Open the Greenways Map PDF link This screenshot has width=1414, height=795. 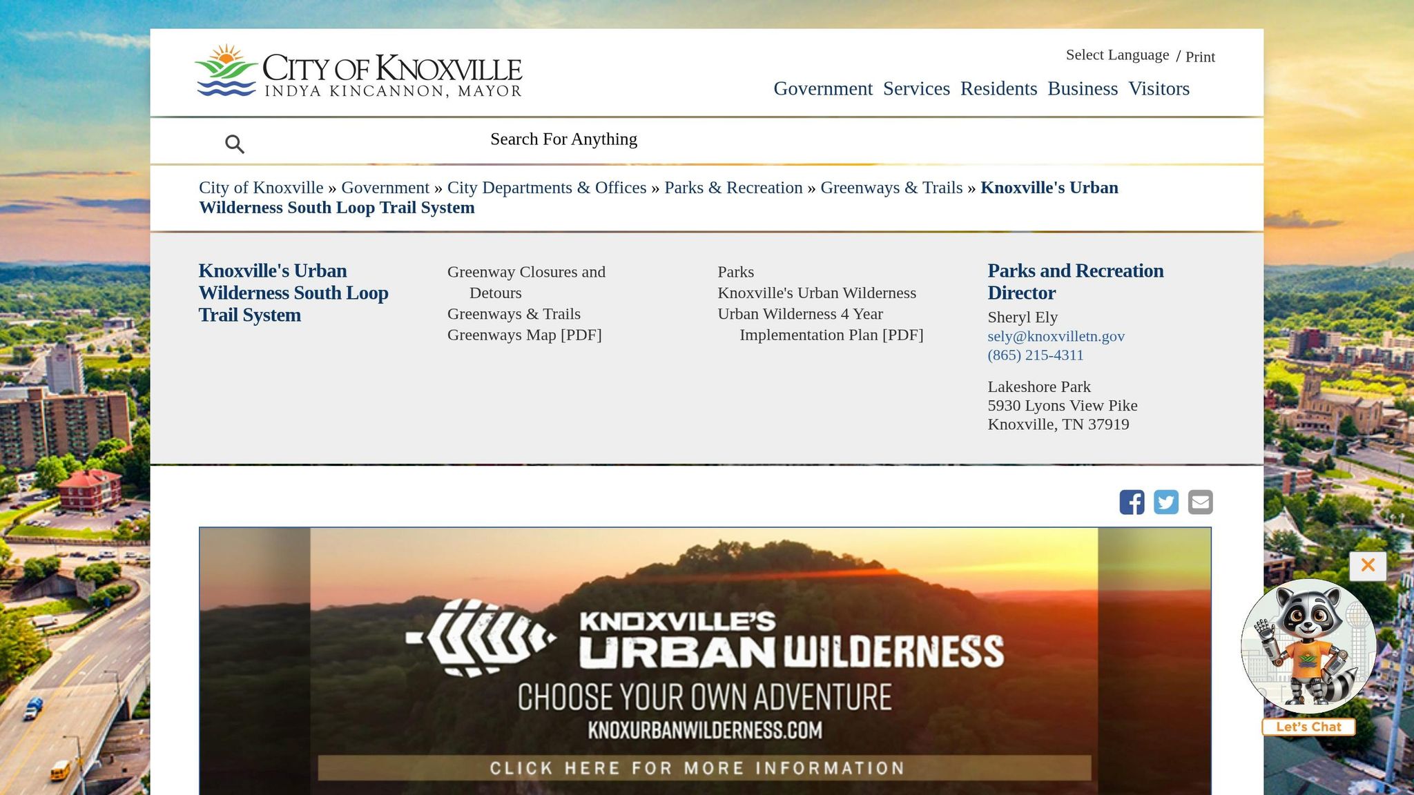point(524,335)
